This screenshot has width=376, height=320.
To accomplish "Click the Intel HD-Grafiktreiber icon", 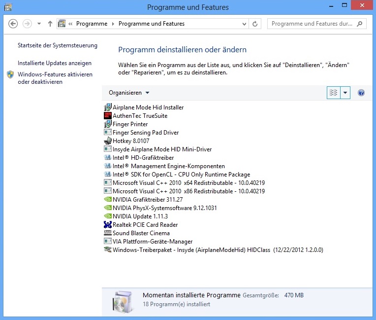I will pos(108,158).
